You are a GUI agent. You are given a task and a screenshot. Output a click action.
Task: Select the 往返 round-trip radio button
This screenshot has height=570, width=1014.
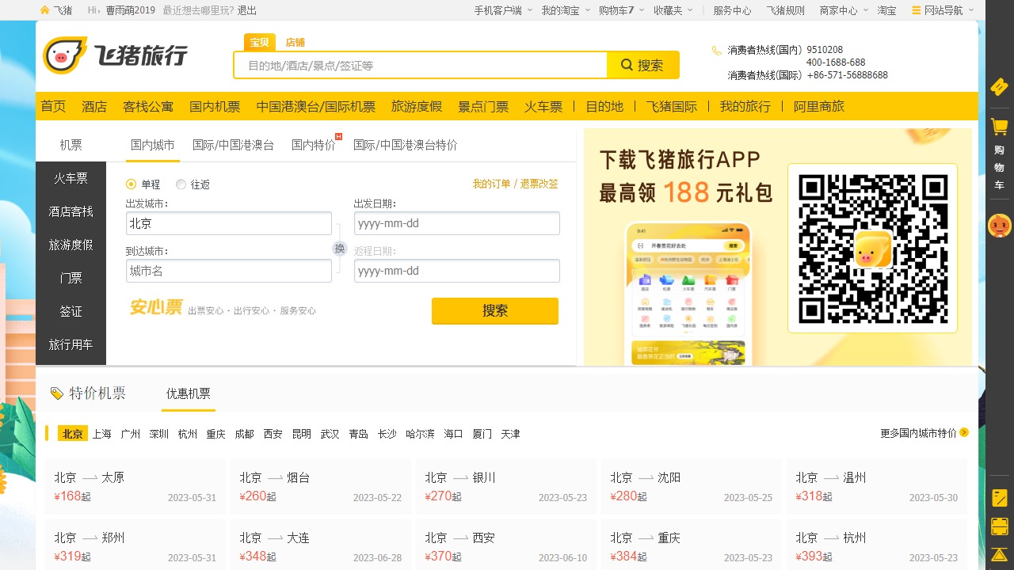tap(181, 184)
